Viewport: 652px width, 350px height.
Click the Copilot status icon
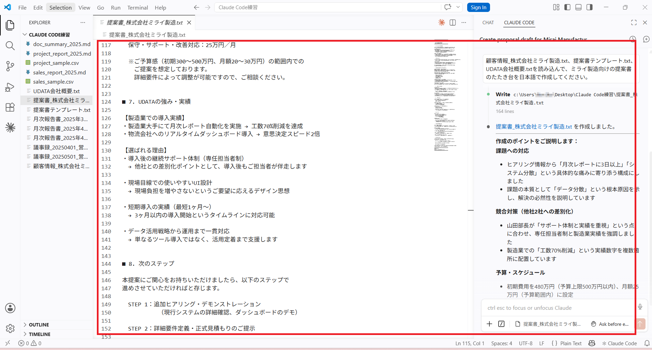[592, 343]
